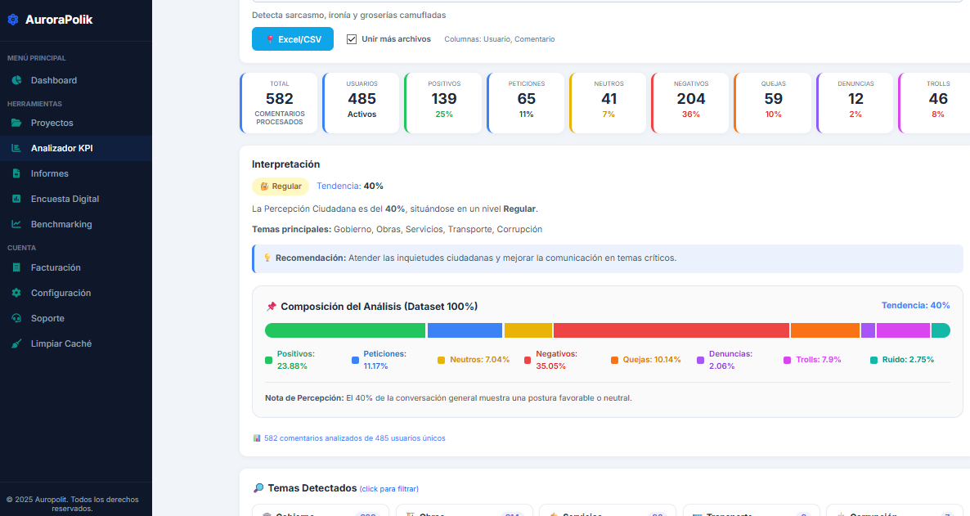The height and width of the screenshot is (516, 970).
Task: Select the NEGATIVOS 204 stat card
Action: point(691,102)
